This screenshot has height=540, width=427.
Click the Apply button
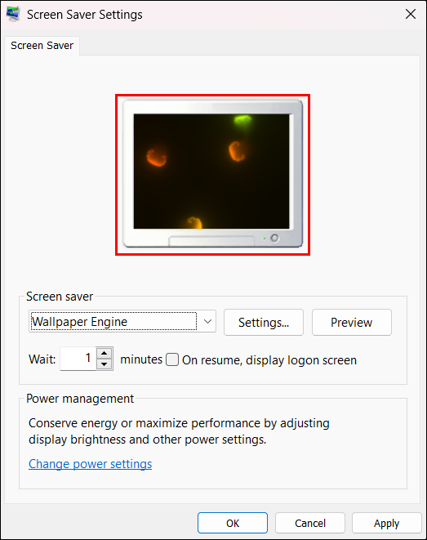click(387, 523)
